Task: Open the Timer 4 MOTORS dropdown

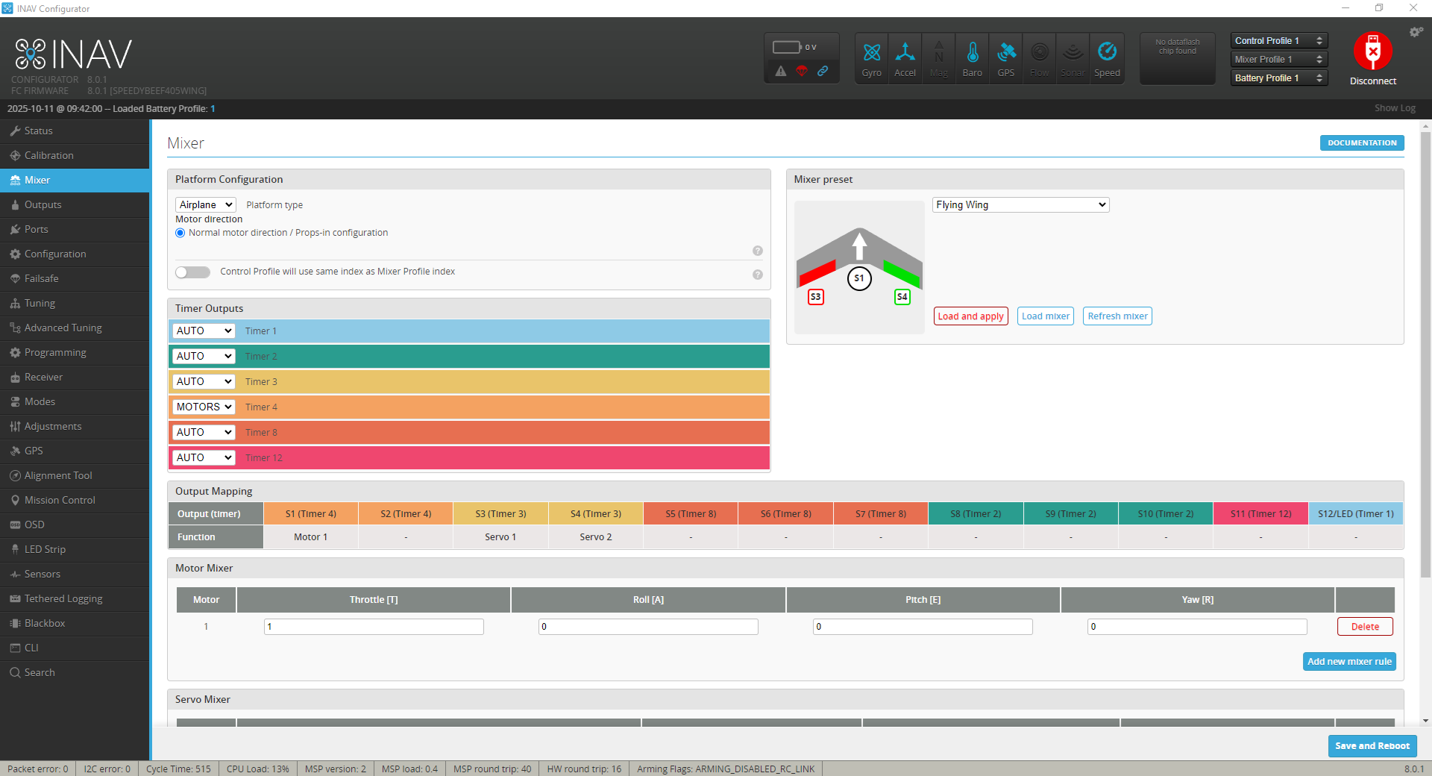Action: tap(204, 407)
